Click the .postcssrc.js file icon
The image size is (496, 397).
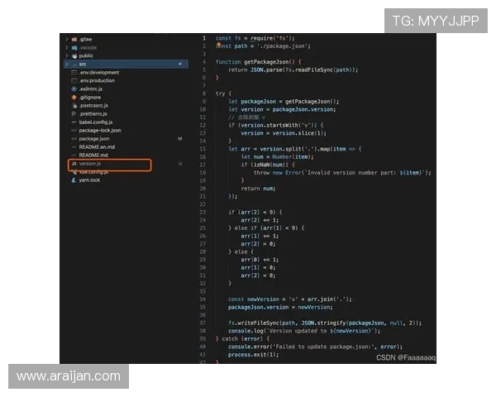[x=74, y=105]
